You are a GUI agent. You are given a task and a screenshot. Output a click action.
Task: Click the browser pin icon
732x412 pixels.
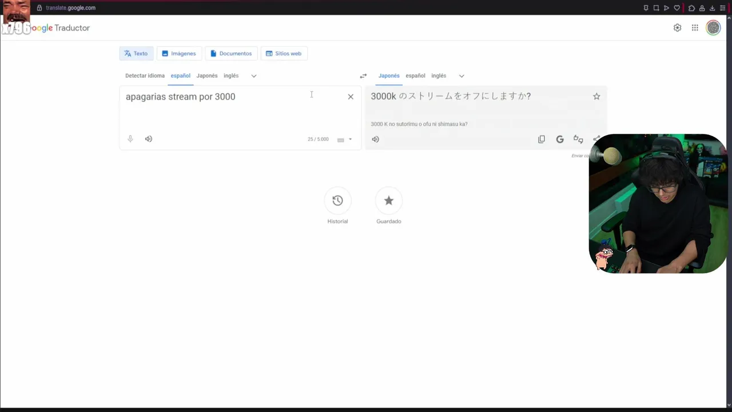pyautogui.click(x=646, y=8)
